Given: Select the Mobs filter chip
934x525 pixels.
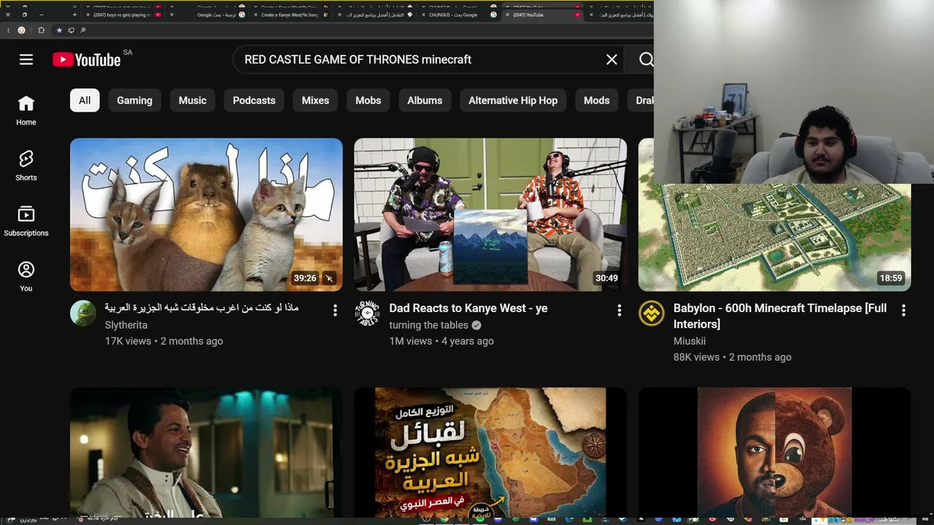Looking at the screenshot, I should click(x=368, y=101).
